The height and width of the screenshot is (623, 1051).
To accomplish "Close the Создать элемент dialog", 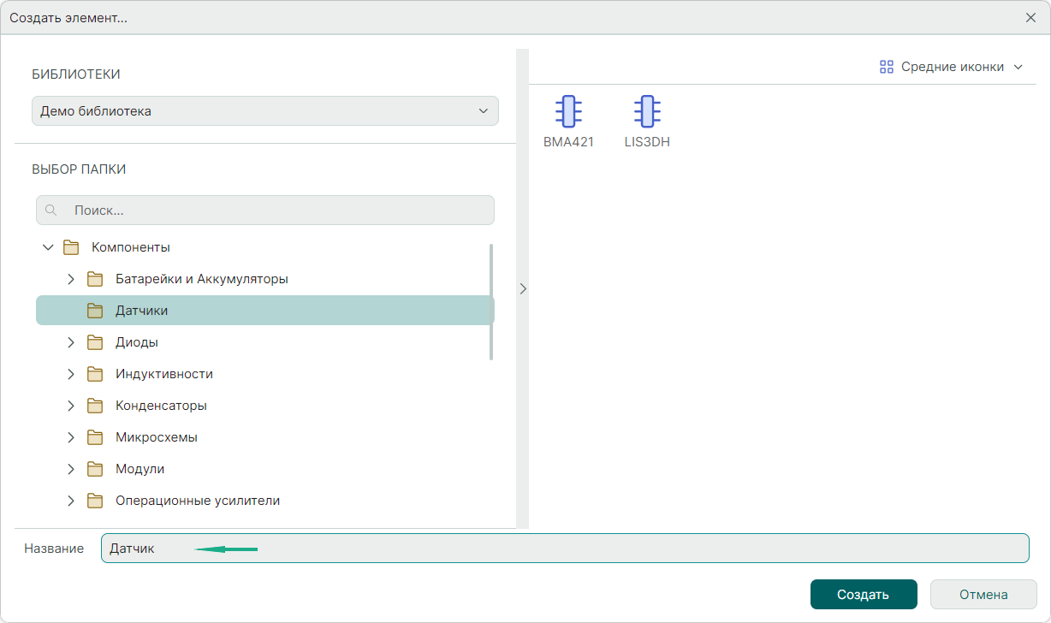I will click(x=1031, y=17).
